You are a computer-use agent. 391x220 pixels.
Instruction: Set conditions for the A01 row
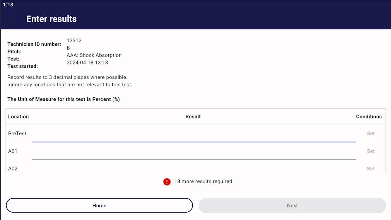pyautogui.click(x=371, y=151)
